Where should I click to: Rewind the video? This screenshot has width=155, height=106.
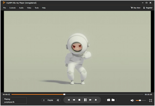tap(74, 100)
